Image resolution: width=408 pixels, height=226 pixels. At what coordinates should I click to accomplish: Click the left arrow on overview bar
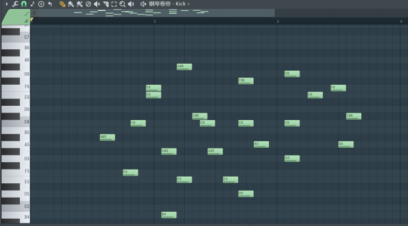[34, 13]
